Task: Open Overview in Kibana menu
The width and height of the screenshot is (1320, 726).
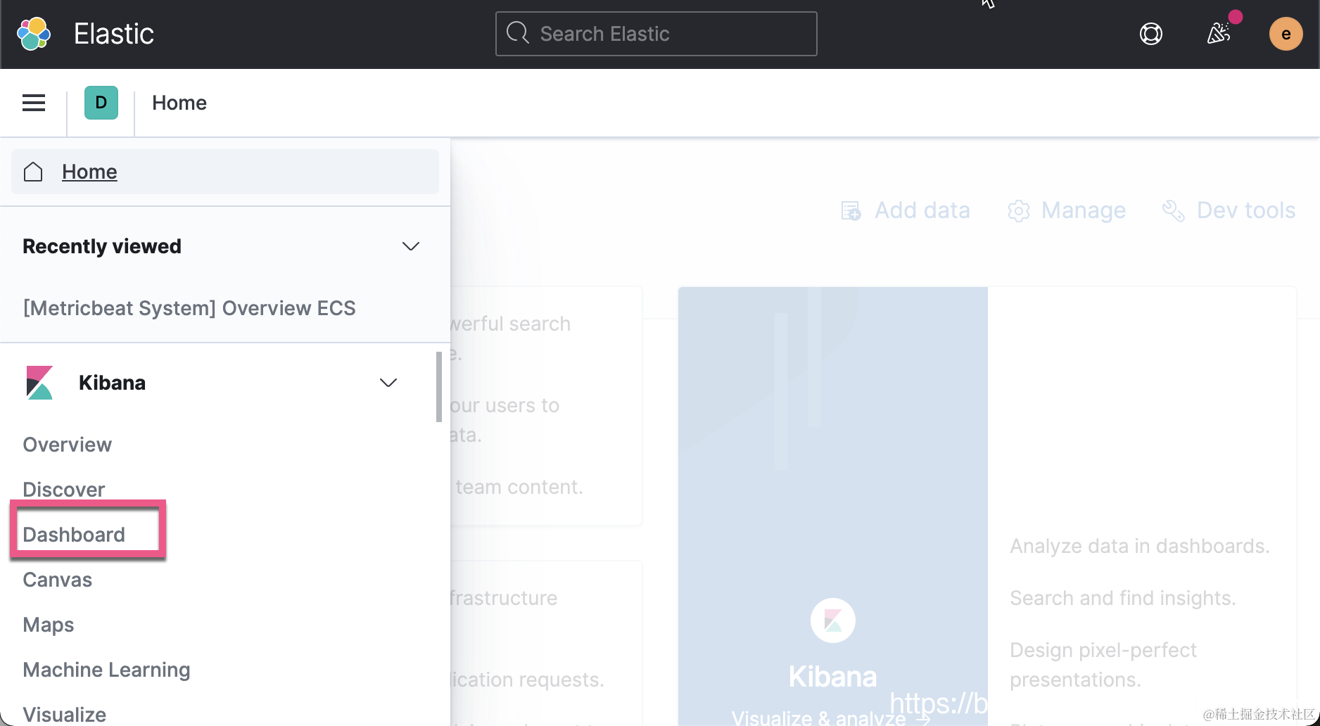Action: pyautogui.click(x=67, y=445)
